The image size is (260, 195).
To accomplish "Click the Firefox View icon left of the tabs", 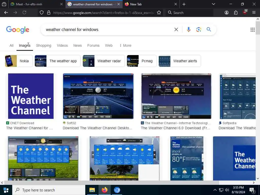I will pyautogui.click(x=4, y=4).
